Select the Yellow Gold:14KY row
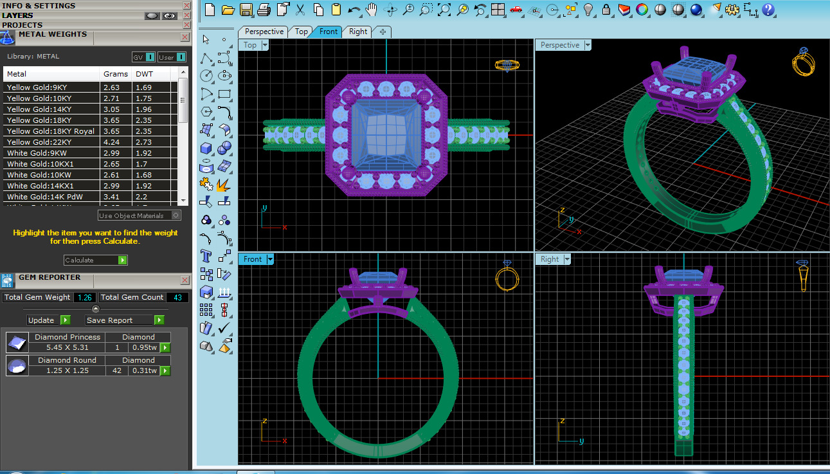The height and width of the screenshot is (474, 830). point(90,109)
